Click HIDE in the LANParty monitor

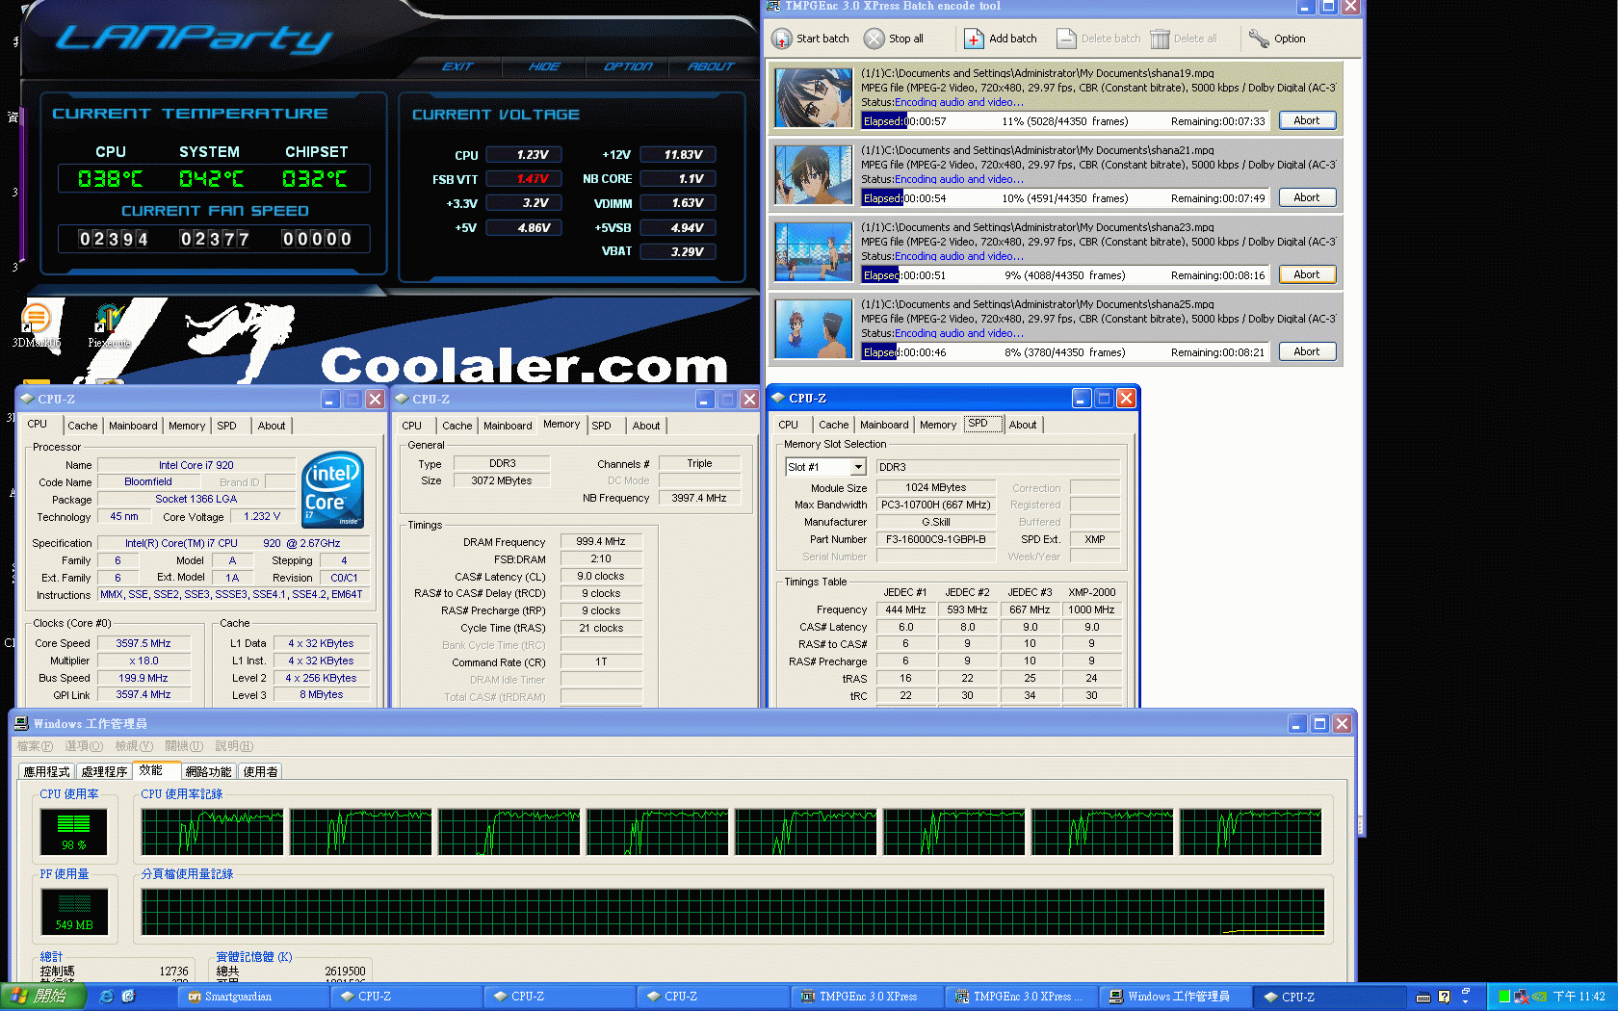544,66
